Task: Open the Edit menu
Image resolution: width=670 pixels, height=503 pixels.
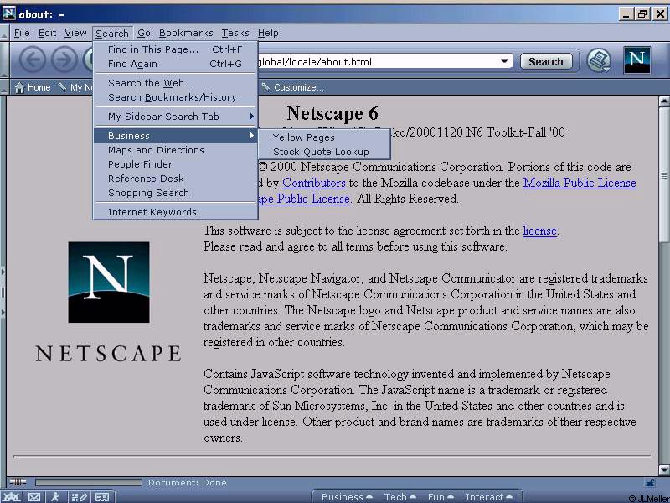Action: click(x=47, y=33)
